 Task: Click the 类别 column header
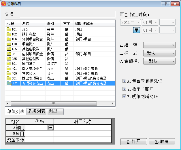coord(53,24)
